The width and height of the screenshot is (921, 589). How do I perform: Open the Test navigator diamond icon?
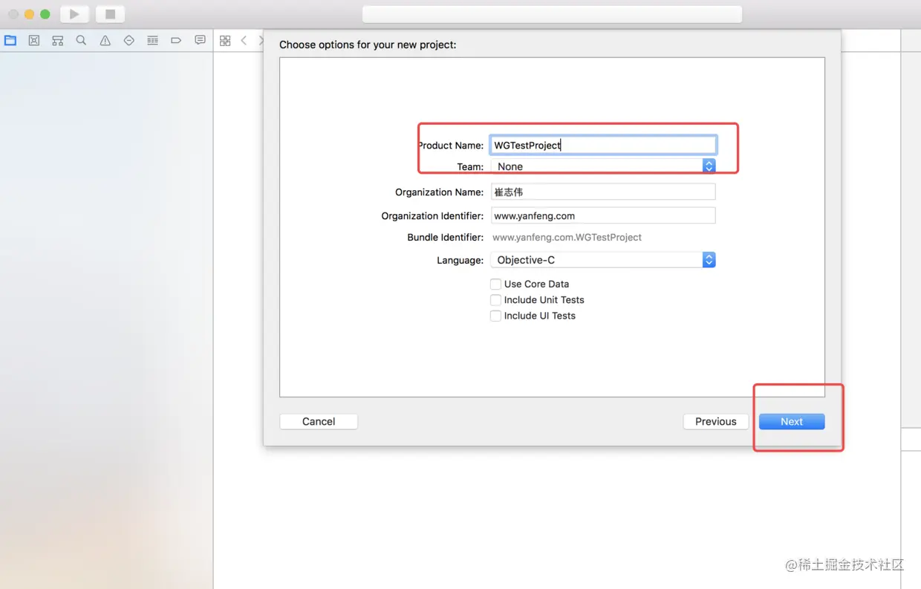tap(128, 41)
